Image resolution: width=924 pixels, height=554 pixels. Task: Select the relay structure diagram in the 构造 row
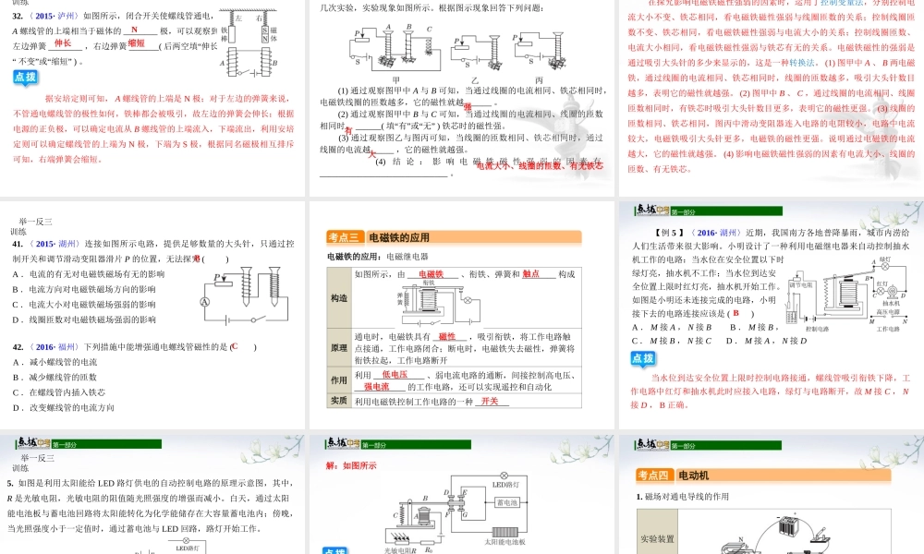(438, 303)
